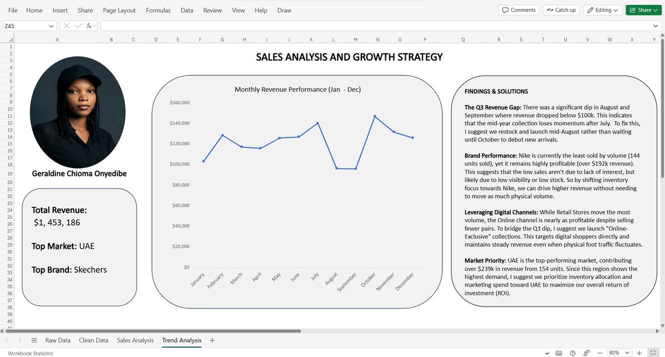
Task: Zoom in with the plus icon
Action: tap(639, 353)
